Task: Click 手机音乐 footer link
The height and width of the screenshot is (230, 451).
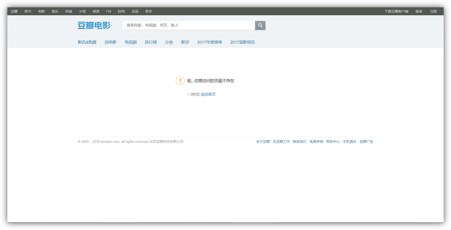Action: point(350,142)
